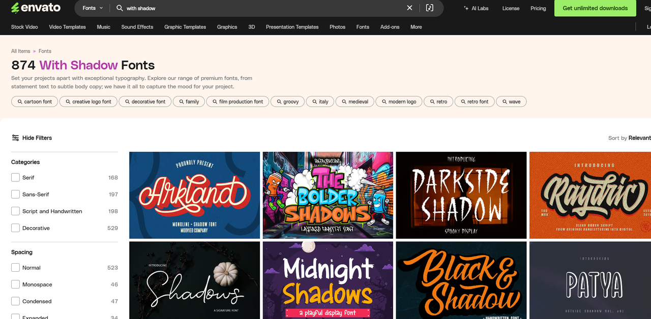This screenshot has width=651, height=319.
Task: Open the Fonts category dropdown in search
Action: click(x=93, y=8)
